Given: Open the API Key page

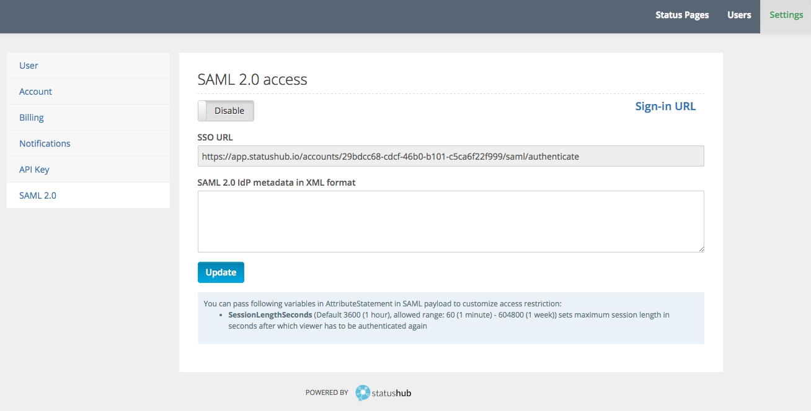Looking at the screenshot, I should [x=88, y=169].
